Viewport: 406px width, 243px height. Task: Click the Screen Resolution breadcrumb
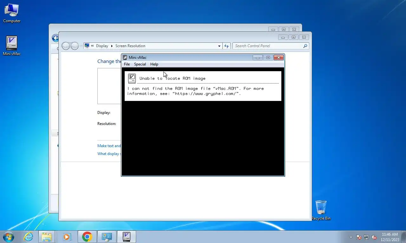(130, 46)
